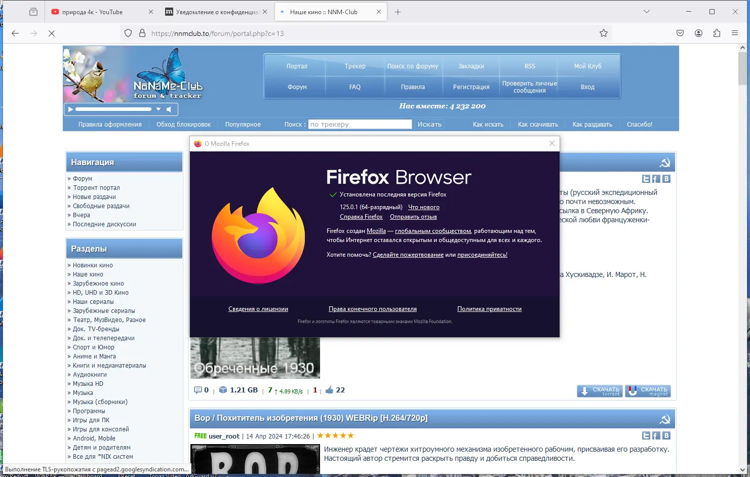Open comments via the speech bubble icon
Screen dimensions: 750x477
[x=198, y=390]
